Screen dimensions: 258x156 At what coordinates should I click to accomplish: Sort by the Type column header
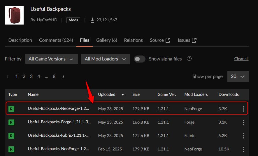[x=13, y=94]
